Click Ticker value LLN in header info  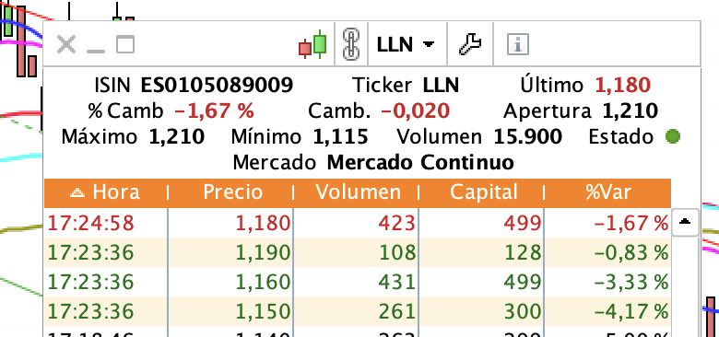point(441,85)
